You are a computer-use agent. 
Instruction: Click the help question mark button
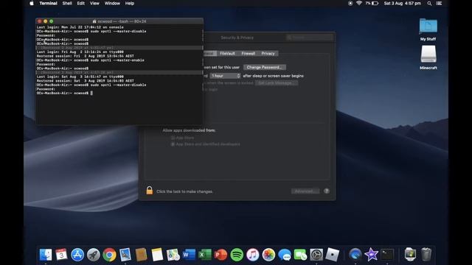tap(327, 191)
